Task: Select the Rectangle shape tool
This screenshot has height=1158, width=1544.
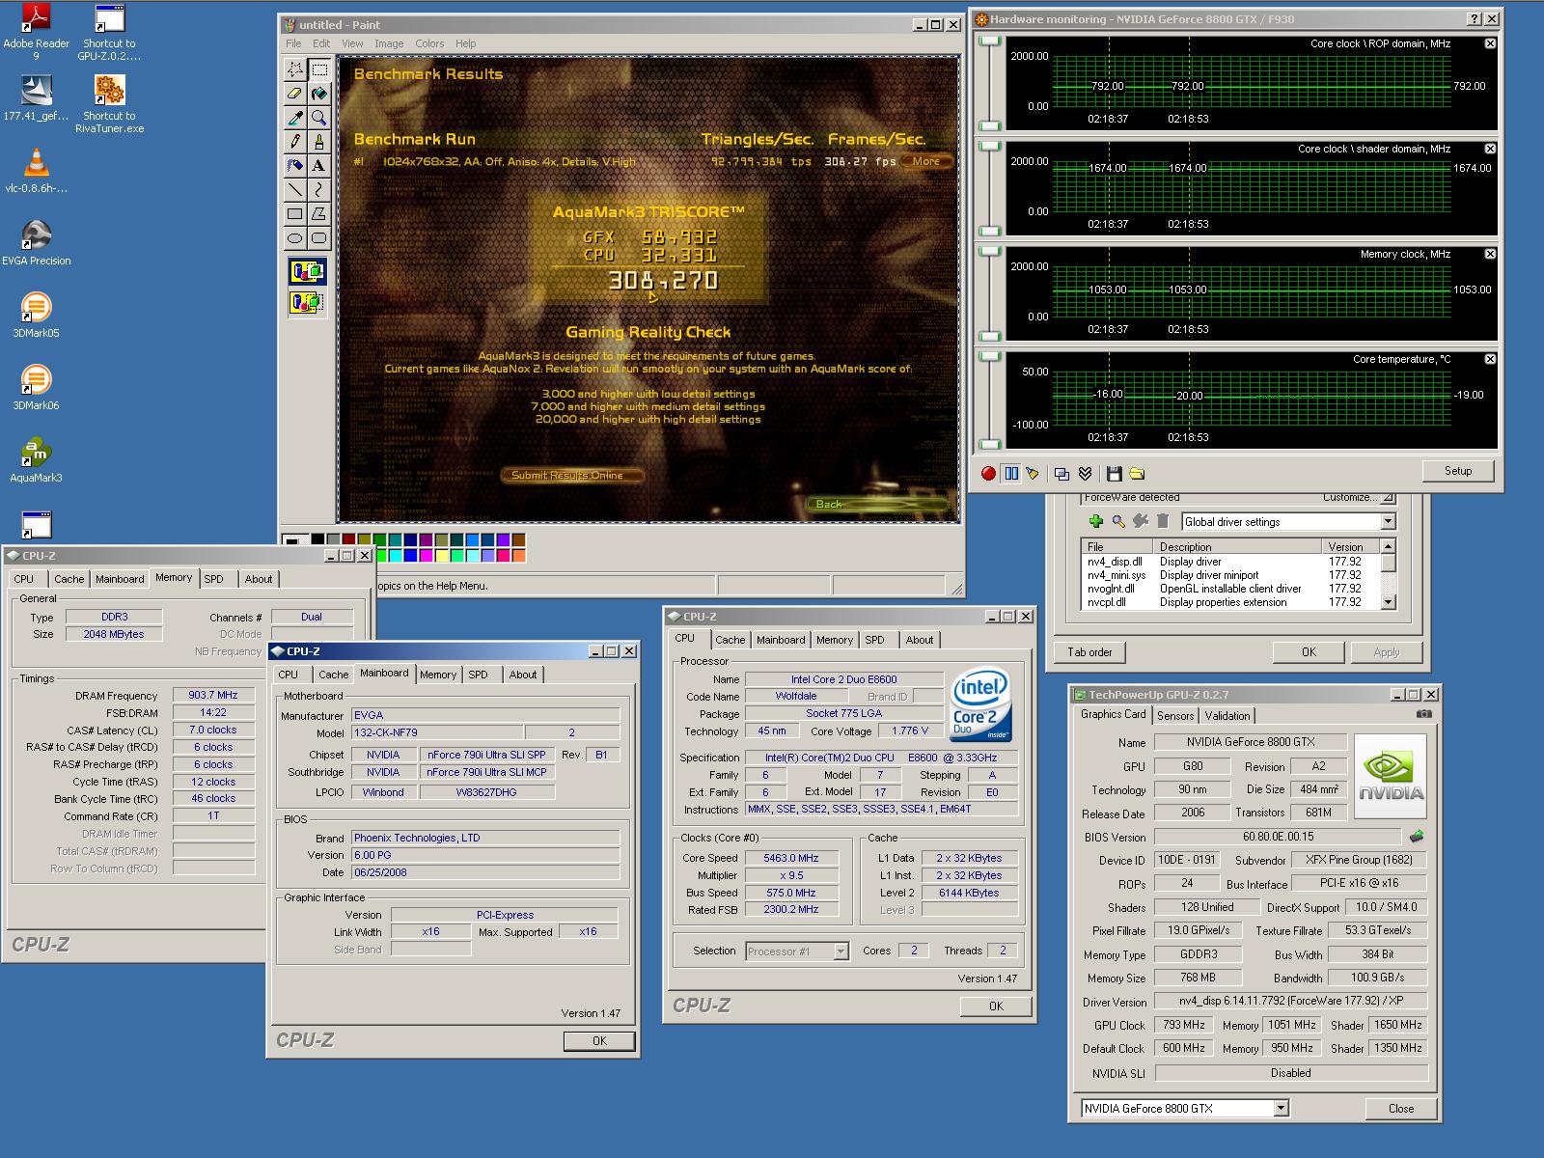Action: coord(294,214)
